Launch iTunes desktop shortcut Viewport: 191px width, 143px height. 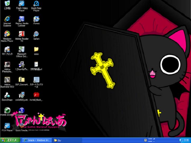(x=36, y=20)
